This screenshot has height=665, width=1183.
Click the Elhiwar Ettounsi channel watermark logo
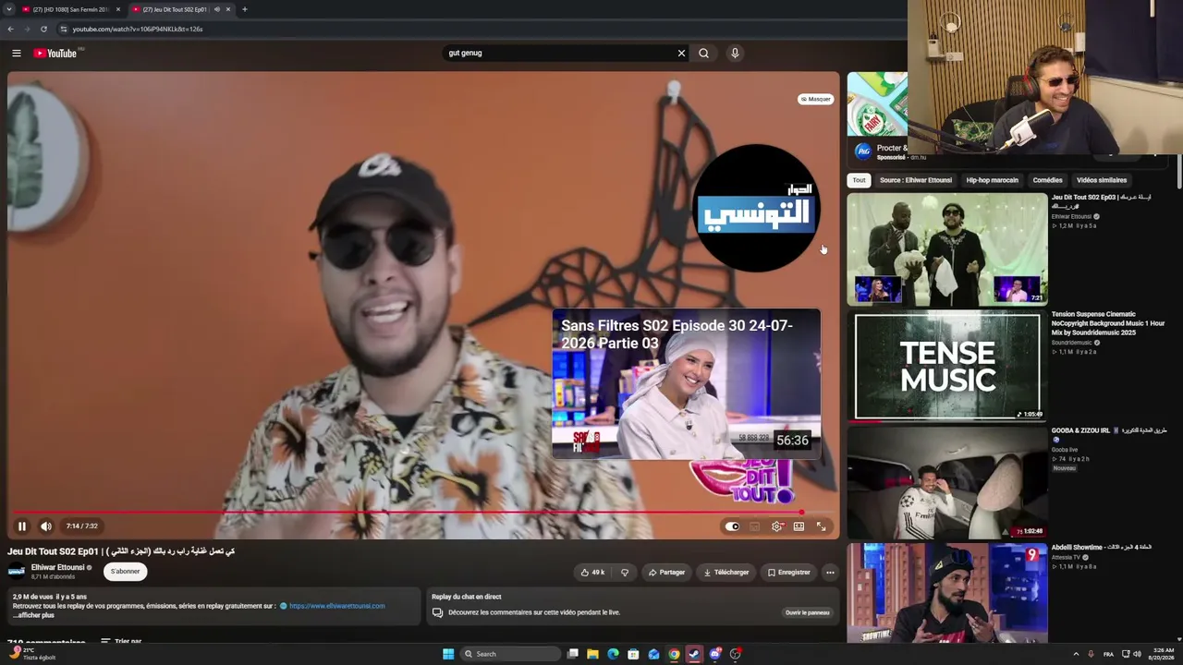[757, 208]
